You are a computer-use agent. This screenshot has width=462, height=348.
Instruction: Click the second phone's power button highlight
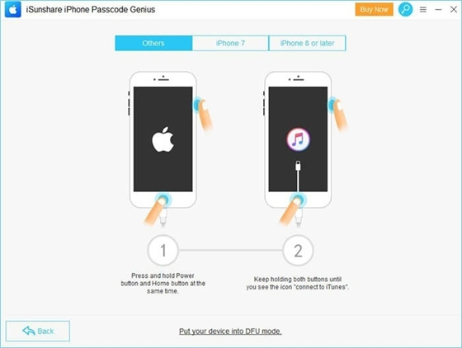click(333, 104)
